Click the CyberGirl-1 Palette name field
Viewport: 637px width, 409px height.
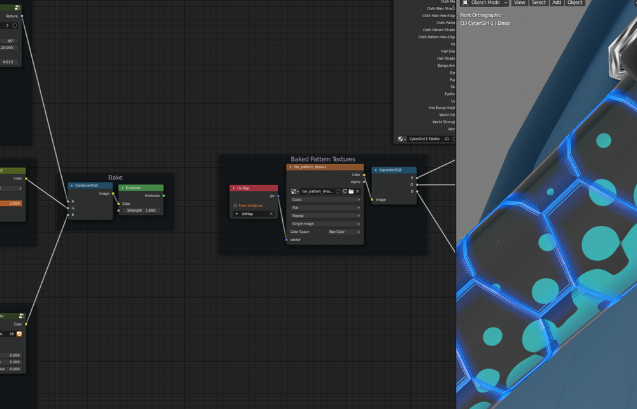coord(424,139)
